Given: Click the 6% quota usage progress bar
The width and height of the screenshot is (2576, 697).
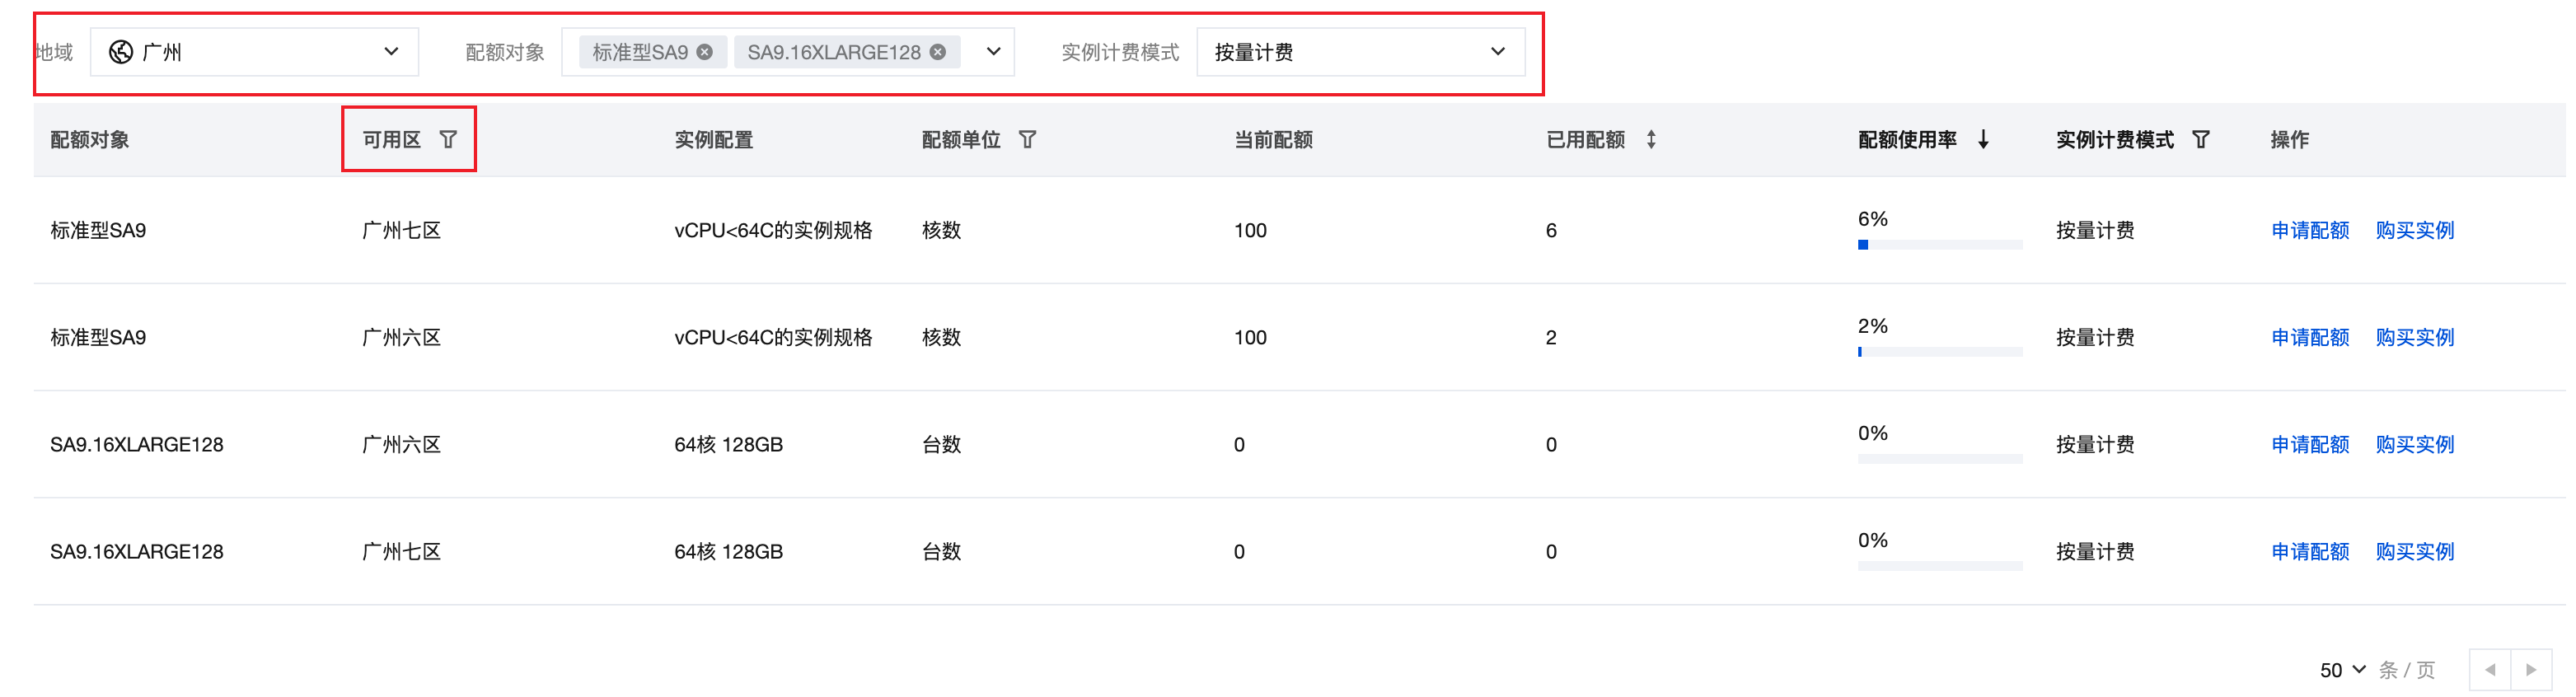Looking at the screenshot, I should coord(1939,245).
